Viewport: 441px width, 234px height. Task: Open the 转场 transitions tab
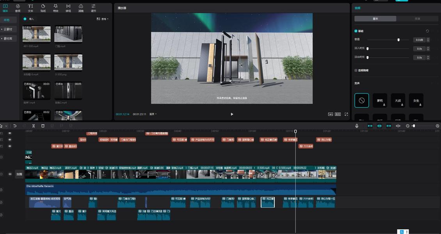tap(68, 8)
